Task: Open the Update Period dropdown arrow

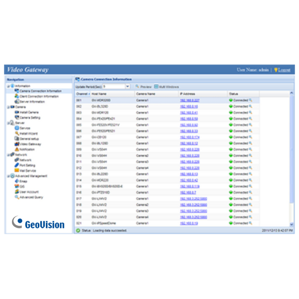Action: (x=128, y=86)
